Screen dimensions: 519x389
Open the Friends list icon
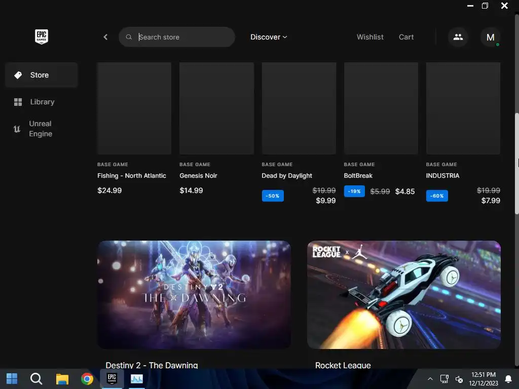tap(458, 37)
